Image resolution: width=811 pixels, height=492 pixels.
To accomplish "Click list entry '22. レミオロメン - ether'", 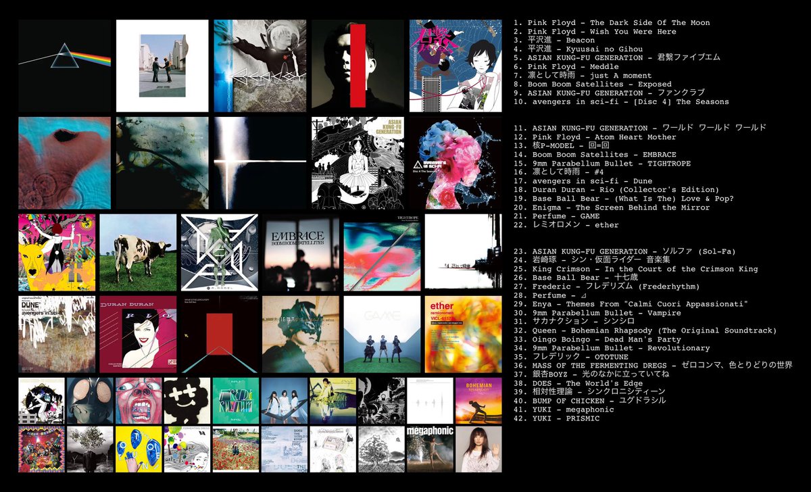I will (x=566, y=224).
